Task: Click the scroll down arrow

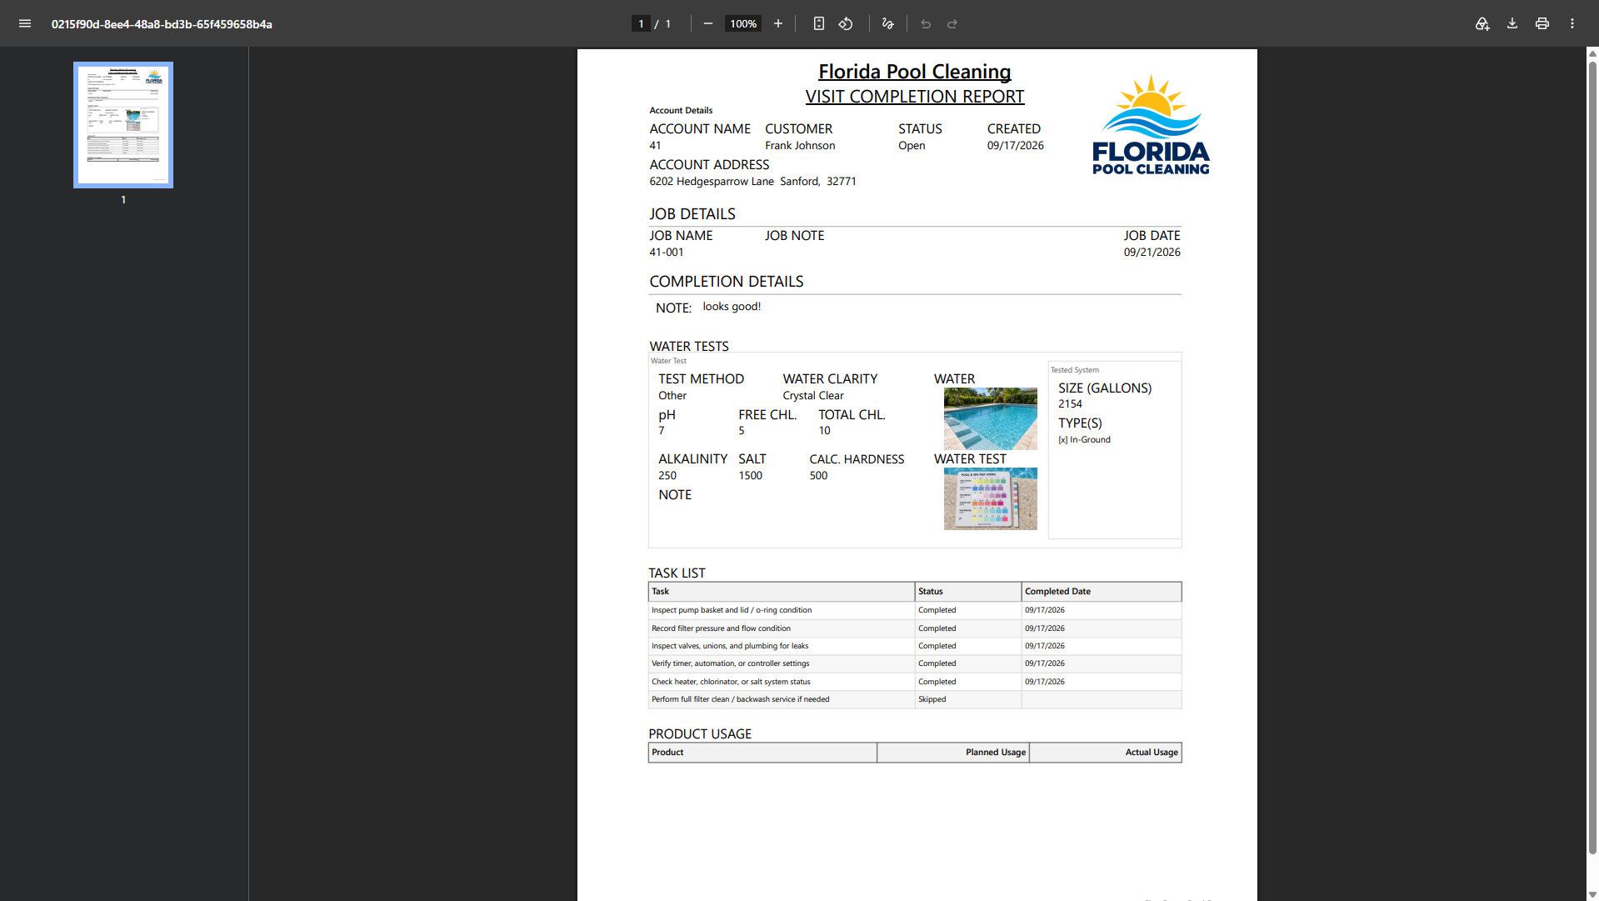Action: coord(1592,894)
